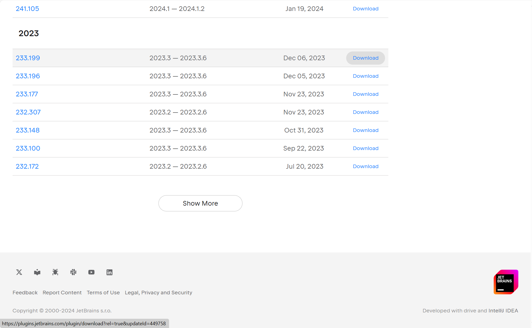532x328 pixels.
Task: Download version 233.199
Action: click(365, 58)
